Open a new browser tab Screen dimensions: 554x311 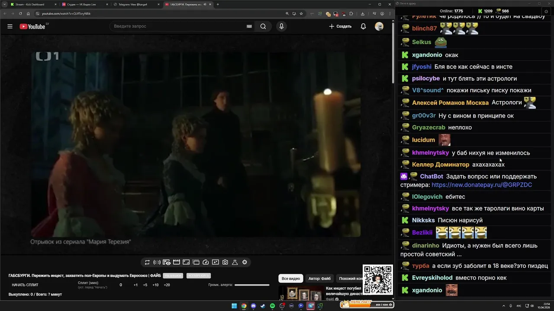coord(218,4)
